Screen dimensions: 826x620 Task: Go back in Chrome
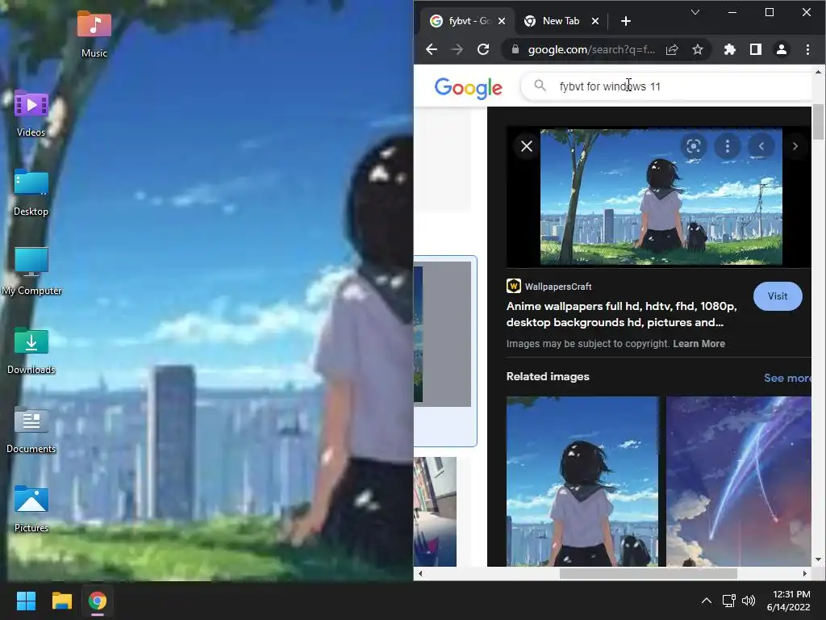[432, 49]
